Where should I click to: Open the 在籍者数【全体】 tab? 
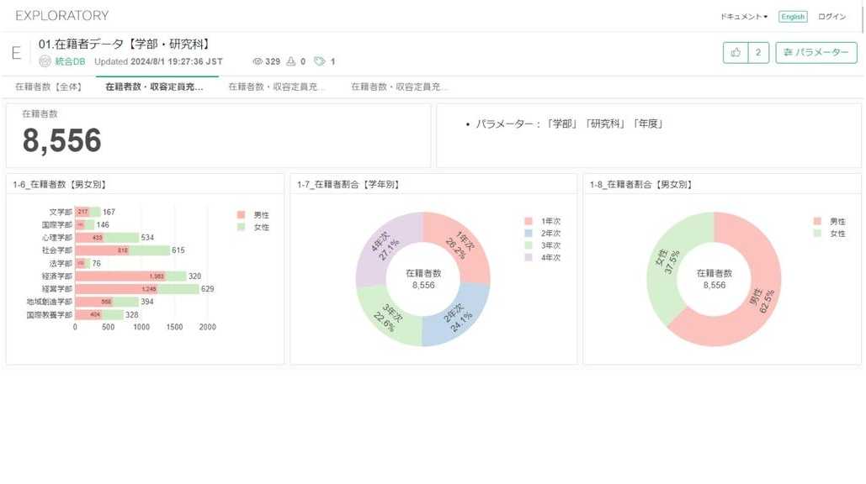(x=48, y=87)
